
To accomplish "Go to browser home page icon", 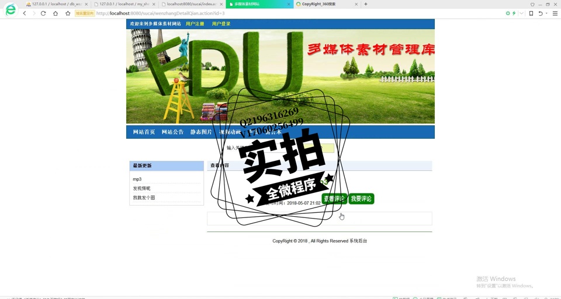I will pos(56,13).
